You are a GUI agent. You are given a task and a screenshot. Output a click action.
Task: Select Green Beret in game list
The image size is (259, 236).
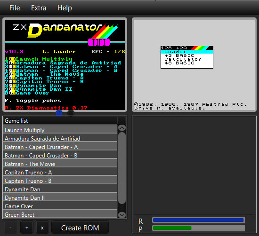click(x=60, y=214)
